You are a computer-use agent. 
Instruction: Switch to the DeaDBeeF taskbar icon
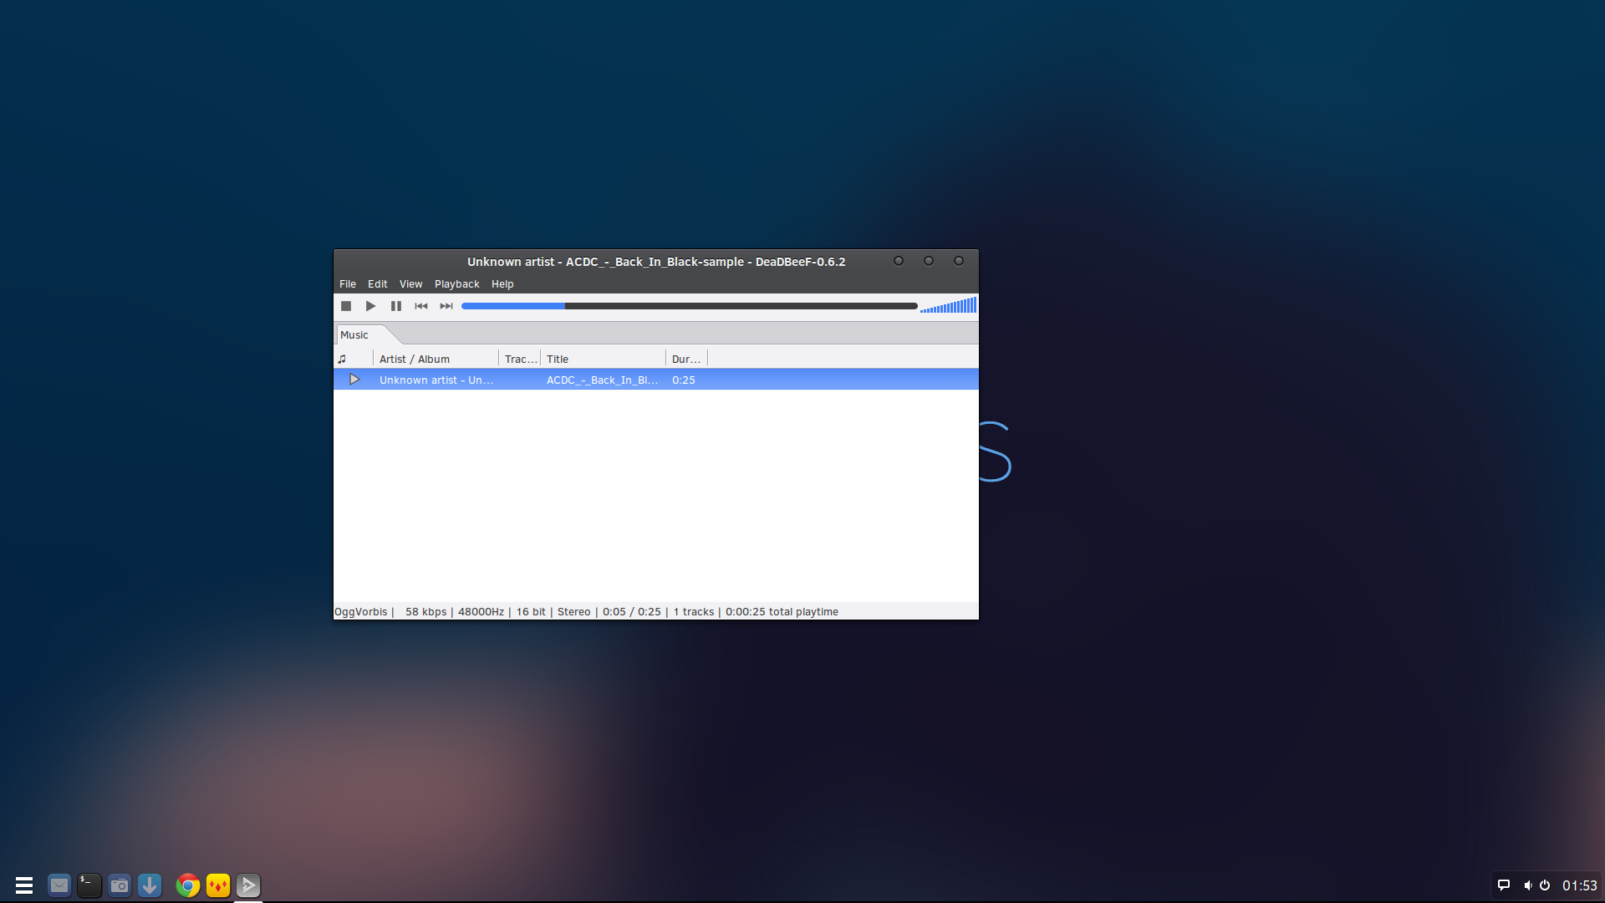248,885
